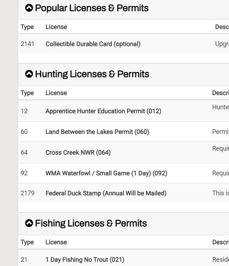Select WMA Waterfowl / Small Game (1 Day)
229x266 pixels.
[106, 173]
